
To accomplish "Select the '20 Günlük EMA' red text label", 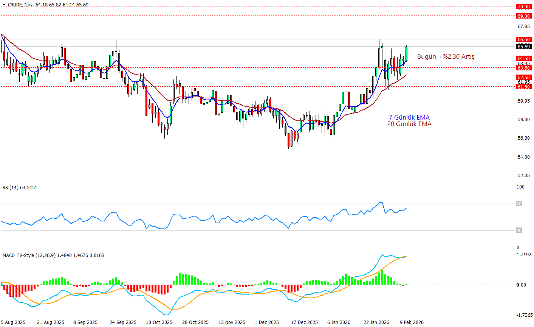I will [x=409, y=124].
